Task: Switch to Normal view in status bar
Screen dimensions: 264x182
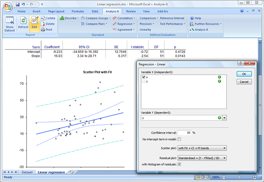Action: tap(198, 177)
